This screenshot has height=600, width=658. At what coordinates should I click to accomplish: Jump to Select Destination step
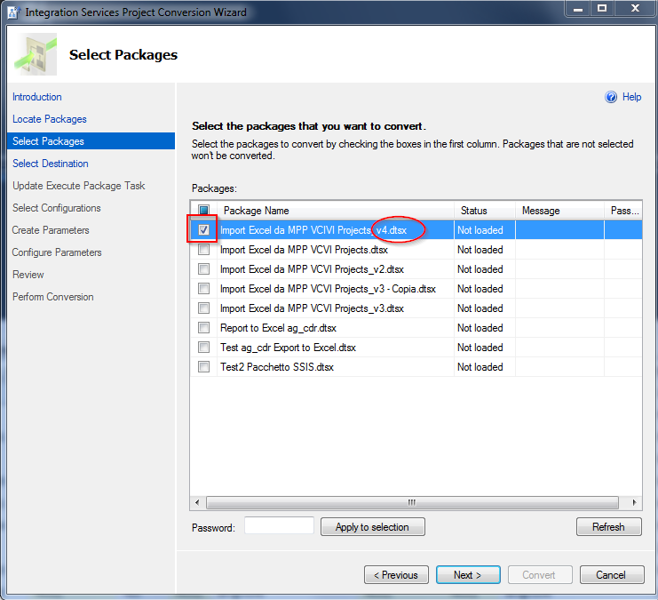click(51, 164)
